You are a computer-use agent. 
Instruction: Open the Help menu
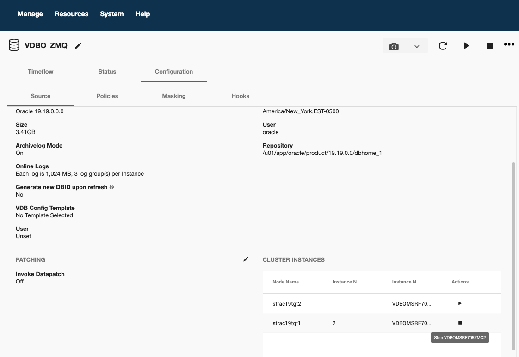point(142,14)
